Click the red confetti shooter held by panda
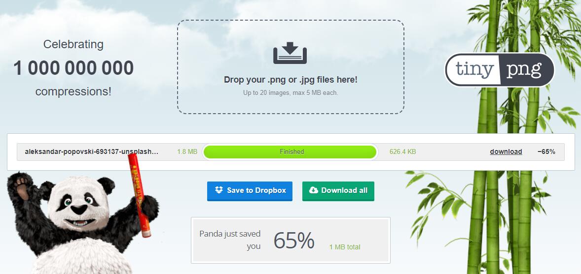The width and height of the screenshot is (581, 274). 139,195
